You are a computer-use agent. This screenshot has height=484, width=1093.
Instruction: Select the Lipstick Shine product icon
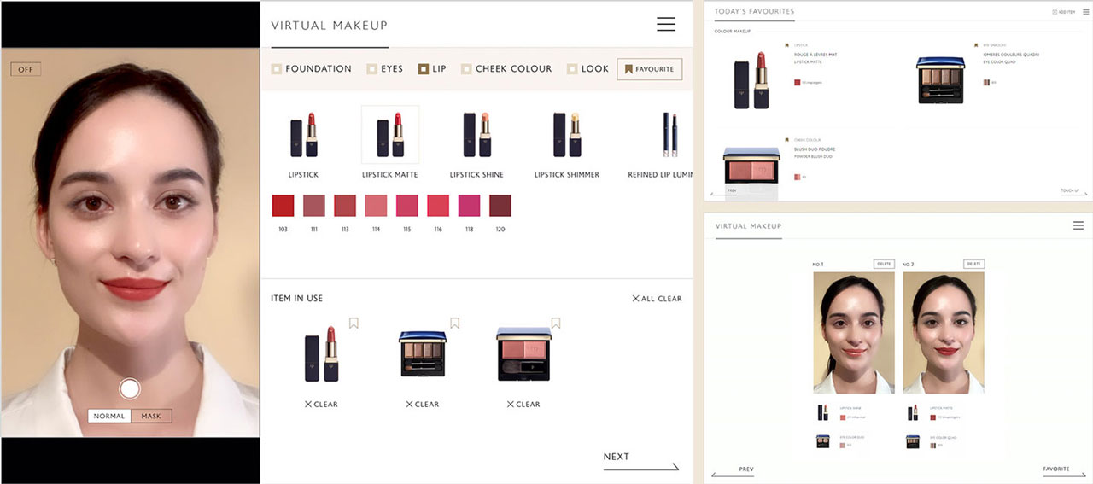pyautogui.click(x=476, y=135)
